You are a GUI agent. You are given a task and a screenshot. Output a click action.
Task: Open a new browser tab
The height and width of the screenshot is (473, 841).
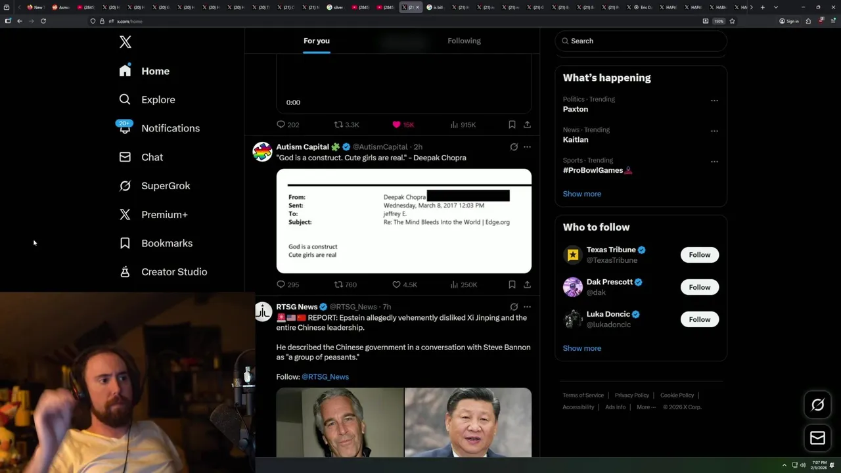(x=762, y=7)
